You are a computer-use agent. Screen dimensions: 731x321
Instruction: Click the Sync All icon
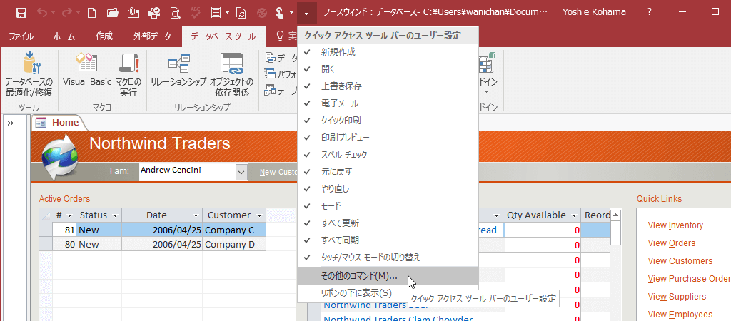click(x=262, y=13)
